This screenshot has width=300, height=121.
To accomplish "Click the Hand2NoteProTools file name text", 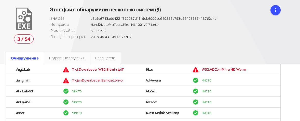I will pyautogui.click(x=125, y=25).
